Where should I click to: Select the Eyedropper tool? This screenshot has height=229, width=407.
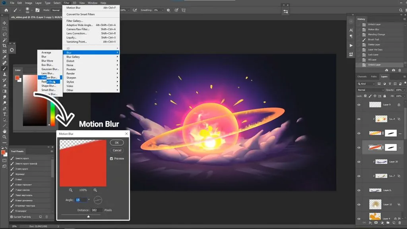tap(4, 57)
